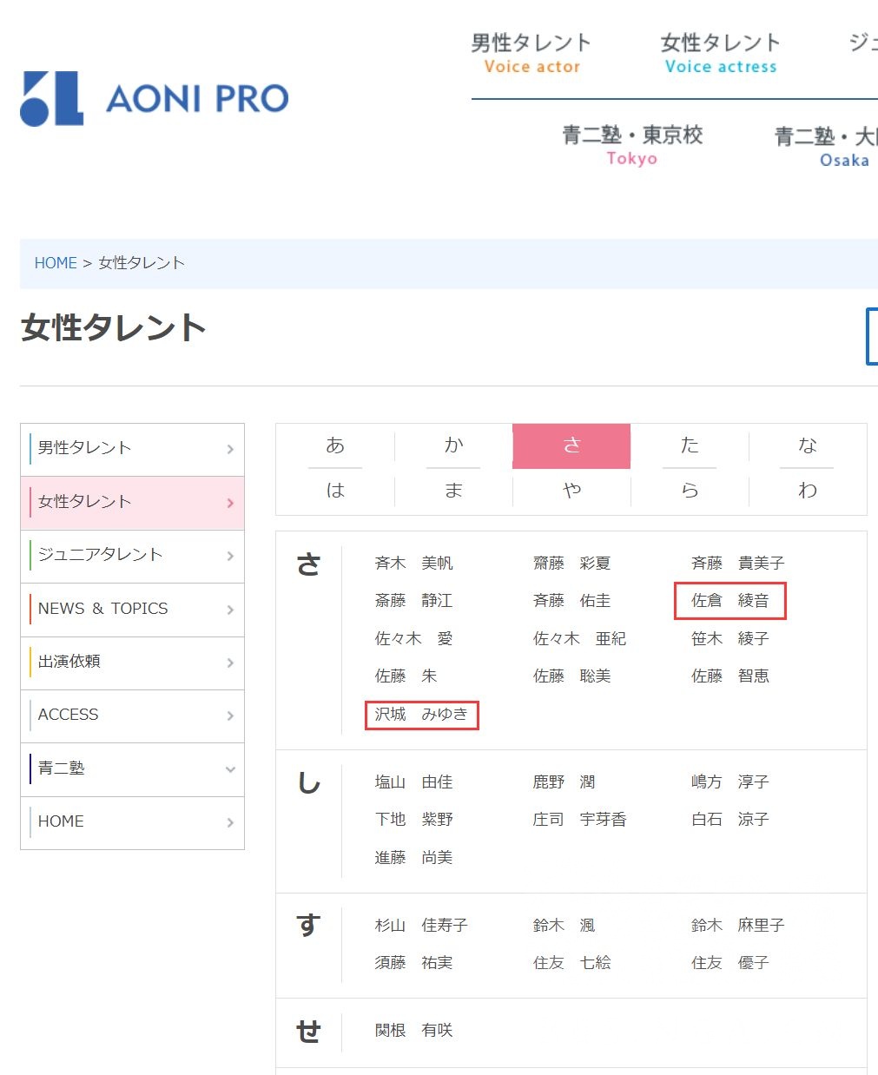
Task: Click the highlighted さ kana tab
Action: (x=571, y=445)
